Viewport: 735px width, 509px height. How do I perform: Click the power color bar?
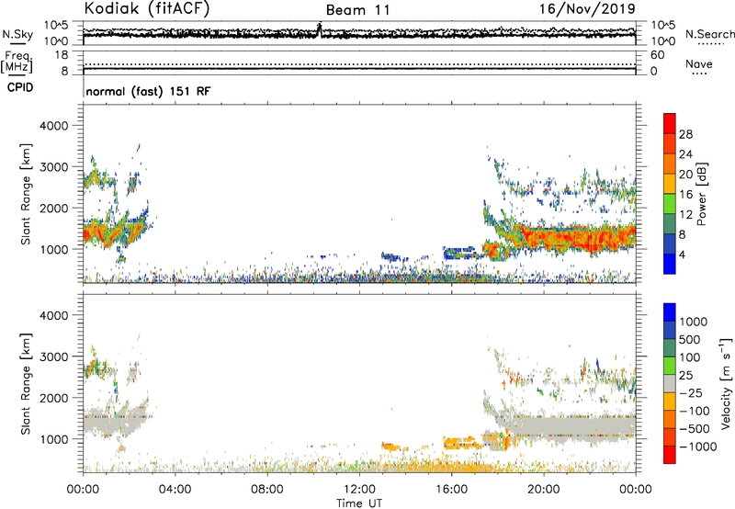670,194
